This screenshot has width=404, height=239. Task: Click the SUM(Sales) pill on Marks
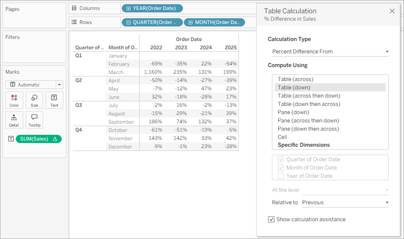[39, 139]
